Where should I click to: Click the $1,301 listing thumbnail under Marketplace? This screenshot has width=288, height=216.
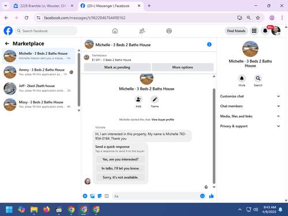pos(87,58)
